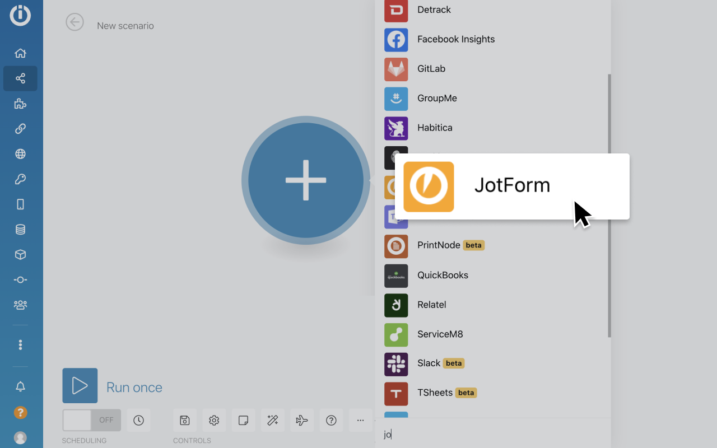Toggle scheduling switch from OFF
Viewport: 717px width, 448px height.
(x=91, y=420)
